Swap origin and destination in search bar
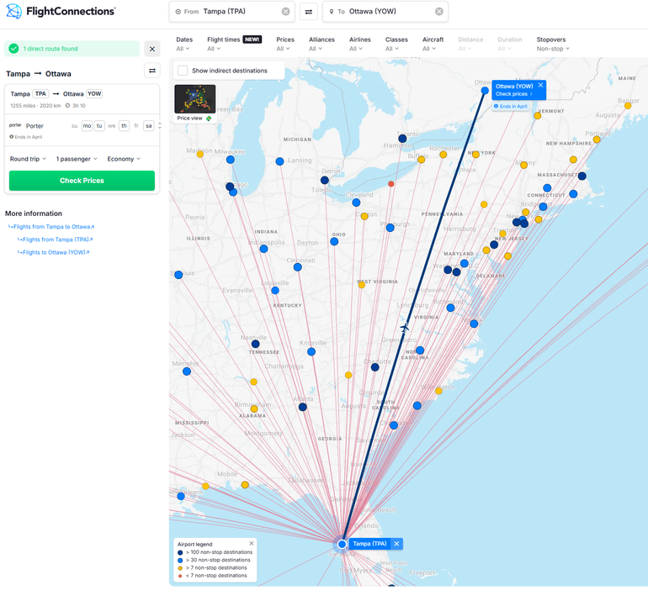 pyautogui.click(x=308, y=12)
